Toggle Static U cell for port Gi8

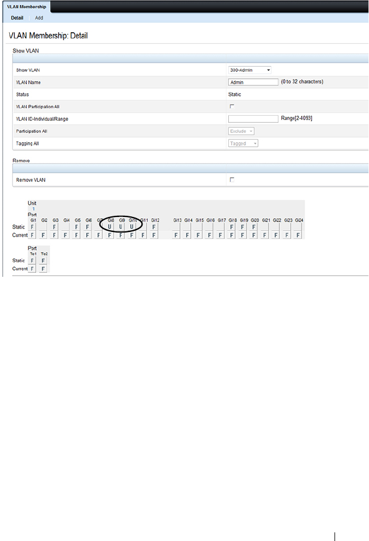coord(110,227)
